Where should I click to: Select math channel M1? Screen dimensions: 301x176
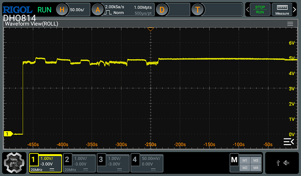(x=244, y=159)
